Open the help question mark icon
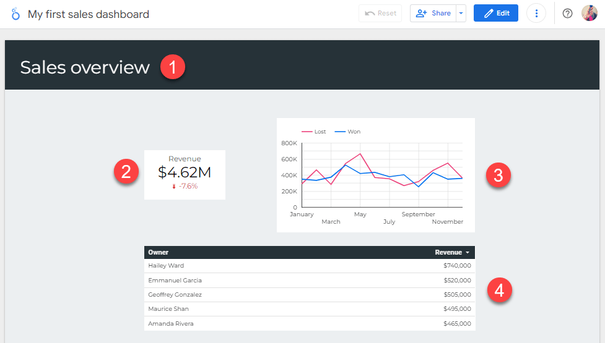Image resolution: width=605 pixels, height=343 pixels. tap(567, 14)
